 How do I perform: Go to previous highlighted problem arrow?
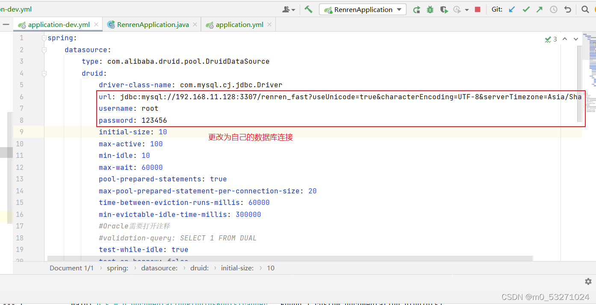click(x=564, y=39)
